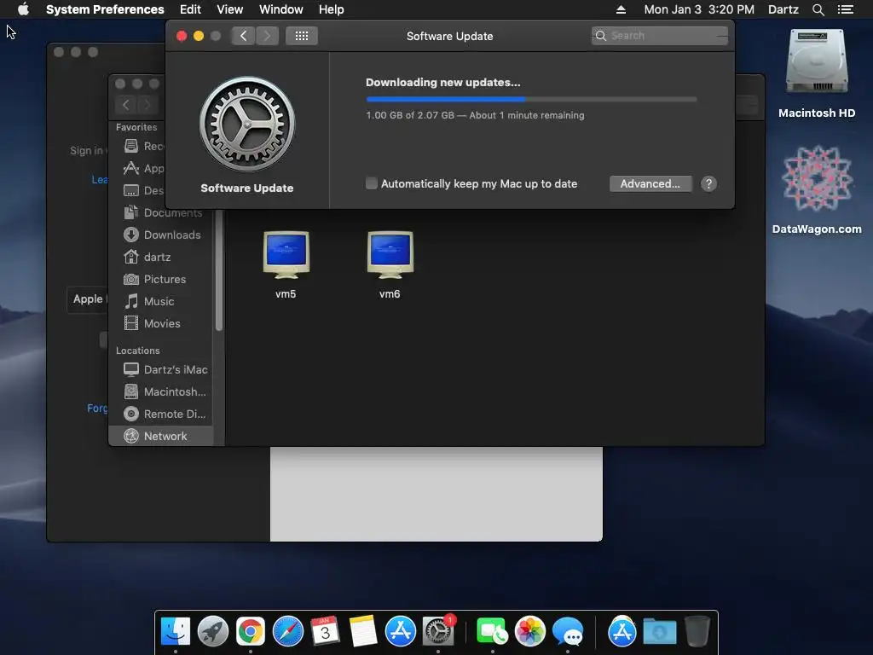Open the View menu

(x=230, y=9)
